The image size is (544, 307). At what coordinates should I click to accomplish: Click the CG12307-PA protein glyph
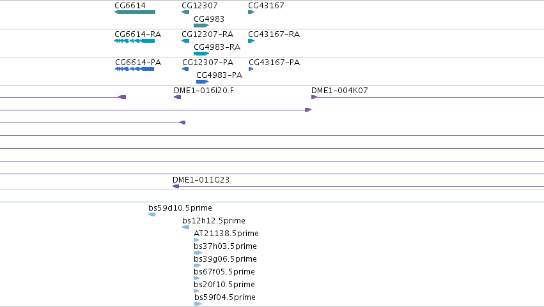(x=185, y=69)
